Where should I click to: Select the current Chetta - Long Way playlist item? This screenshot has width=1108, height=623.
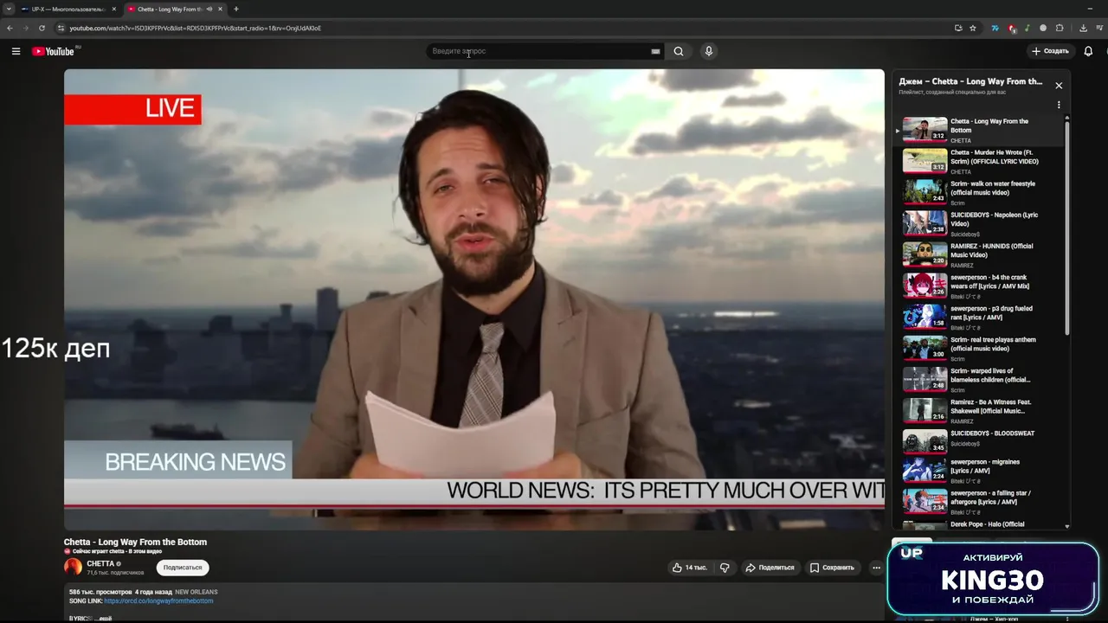[978, 130]
